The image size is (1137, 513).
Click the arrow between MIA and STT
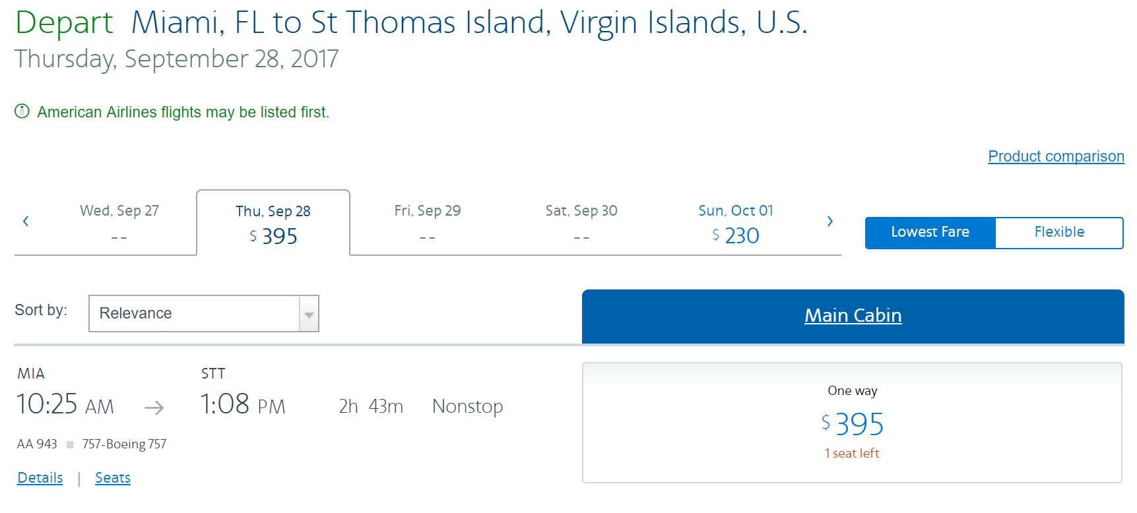154,408
